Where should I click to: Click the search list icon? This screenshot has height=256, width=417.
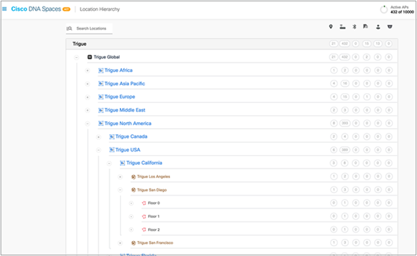tap(69, 29)
